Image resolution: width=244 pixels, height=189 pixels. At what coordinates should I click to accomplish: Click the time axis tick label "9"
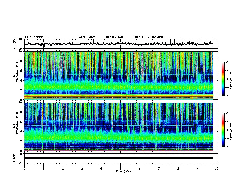coord(197,169)
